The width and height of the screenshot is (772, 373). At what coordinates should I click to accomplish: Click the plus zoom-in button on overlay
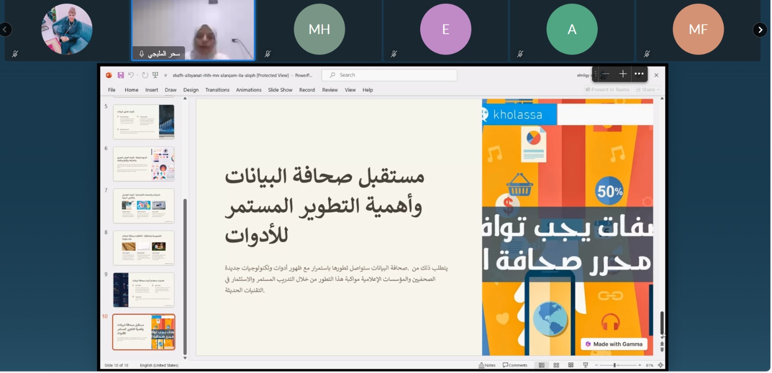click(623, 74)
